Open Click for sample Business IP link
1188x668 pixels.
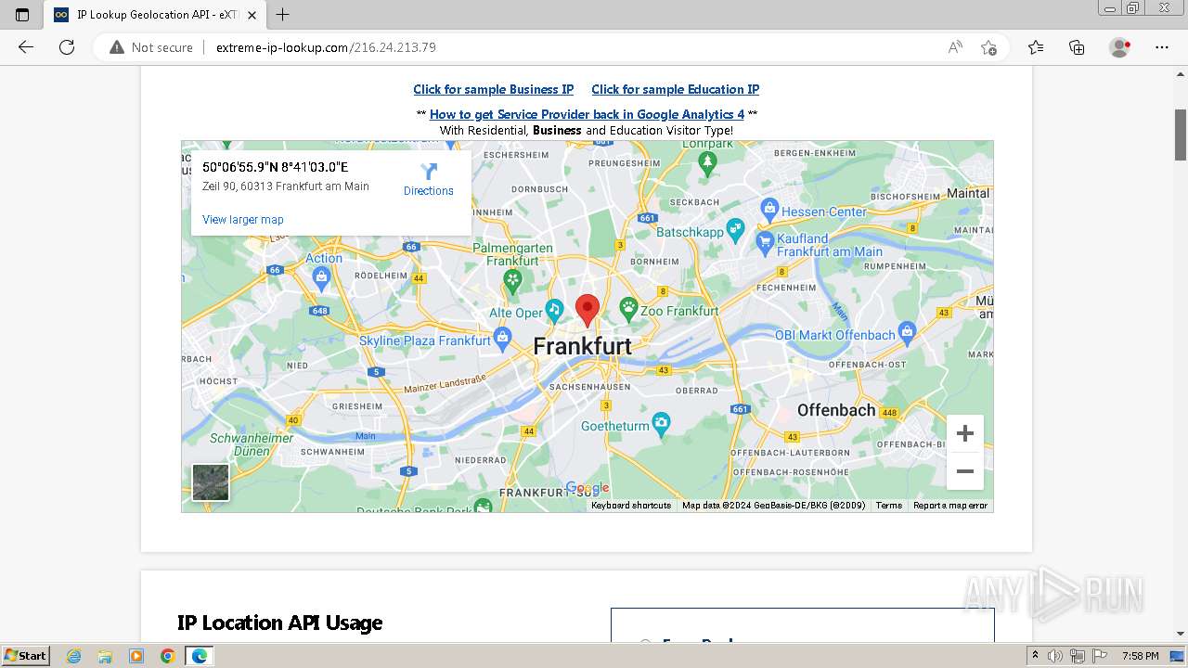coord(493,90)
